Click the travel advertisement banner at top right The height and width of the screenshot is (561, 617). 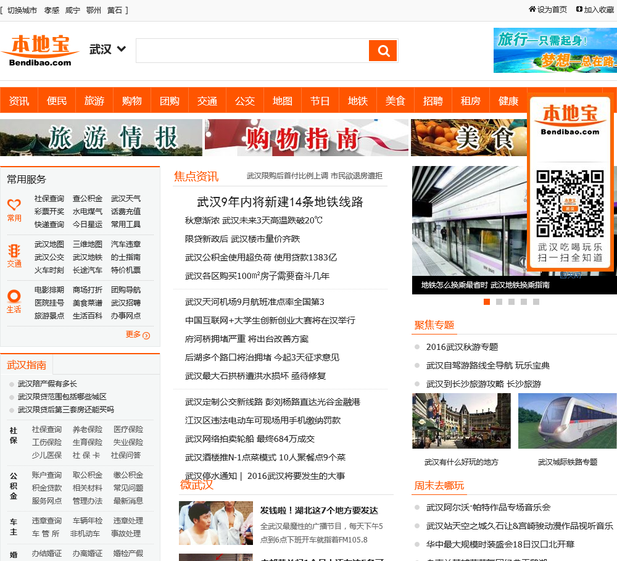(x=555, y=50)
